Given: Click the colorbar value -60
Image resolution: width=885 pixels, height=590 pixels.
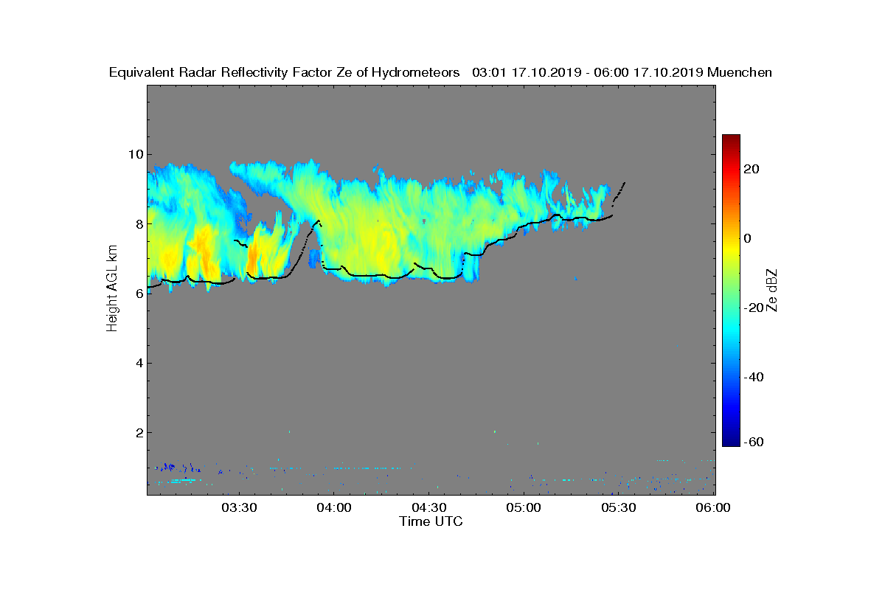Looking at the screenshot, I should click(754, 442).
